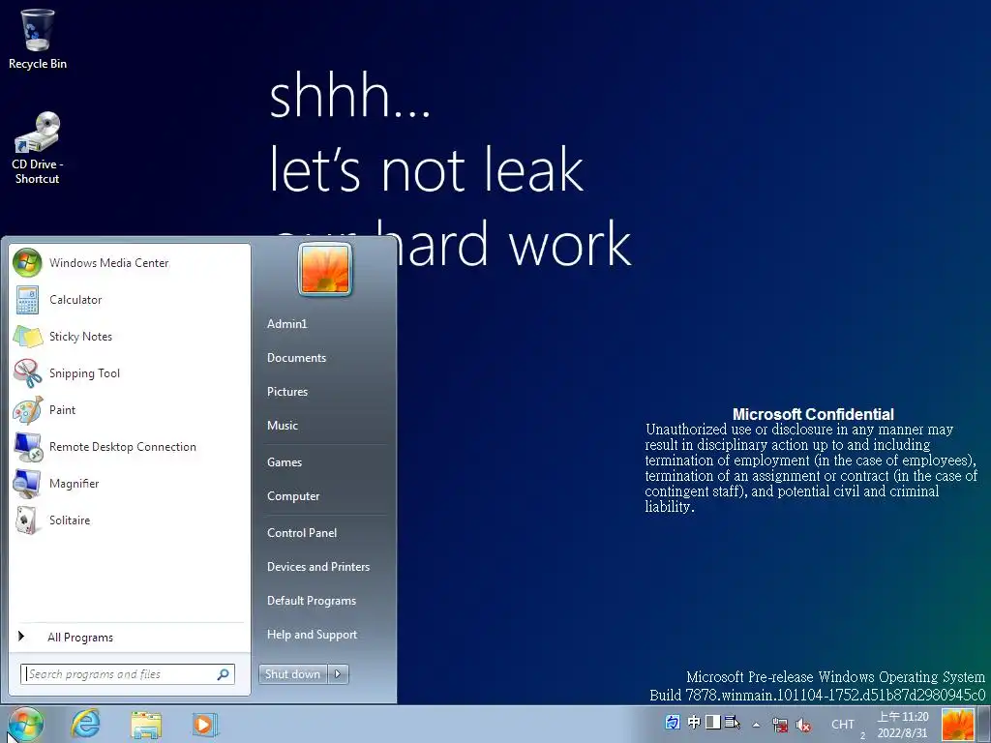The height and width of the screenshot is (743, 991).
Task: Toggle half/full width character shape
Action: click(x=713, y=722)
